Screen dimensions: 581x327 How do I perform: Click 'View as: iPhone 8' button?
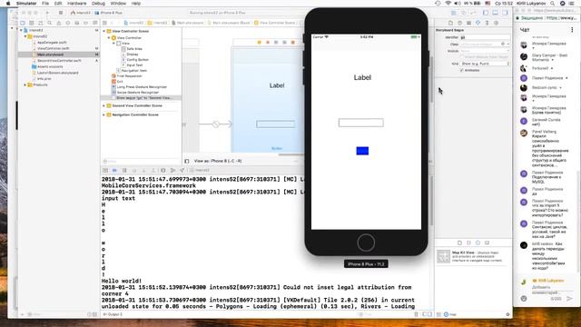tap(218, 161)
